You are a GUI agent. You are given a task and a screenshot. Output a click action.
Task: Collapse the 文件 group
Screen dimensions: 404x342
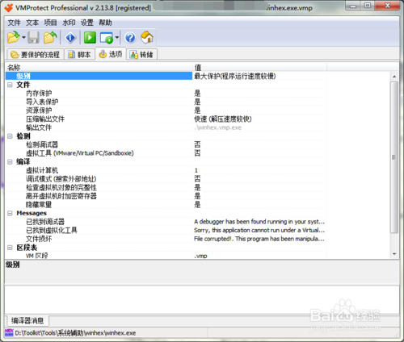coord(10,85)
